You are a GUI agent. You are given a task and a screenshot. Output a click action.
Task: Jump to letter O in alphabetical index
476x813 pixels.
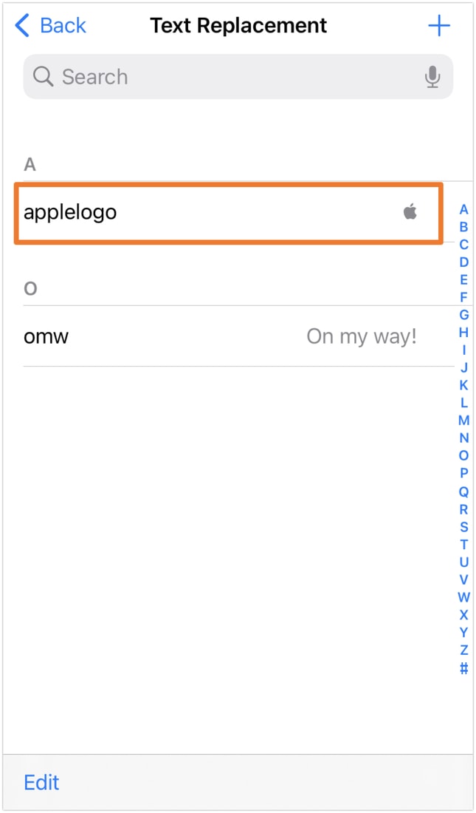click(x=463, y=456)
